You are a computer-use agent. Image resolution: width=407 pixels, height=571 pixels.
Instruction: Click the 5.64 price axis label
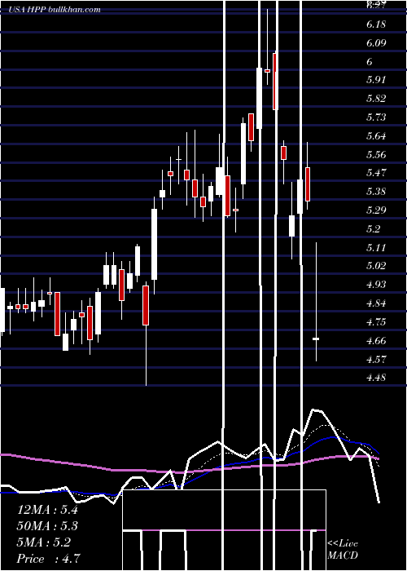pyautogui.click(x=376, y=136)
